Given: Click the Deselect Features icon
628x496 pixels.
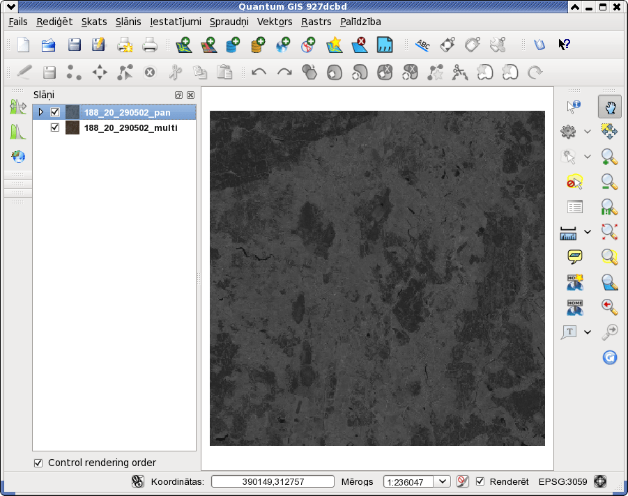Looking at the screenshot, I should [x=574, y=182].
